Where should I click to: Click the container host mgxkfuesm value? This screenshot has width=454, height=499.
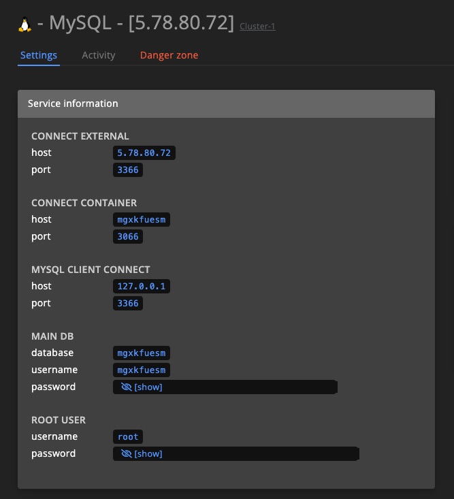(142, 220)
